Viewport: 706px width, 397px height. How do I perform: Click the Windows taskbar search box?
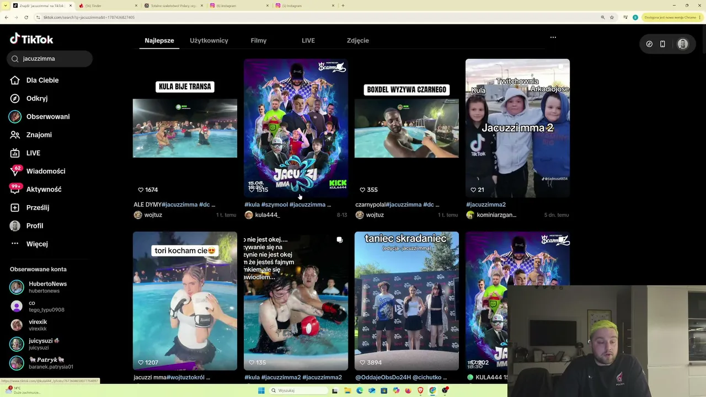(x=297, y=390)
